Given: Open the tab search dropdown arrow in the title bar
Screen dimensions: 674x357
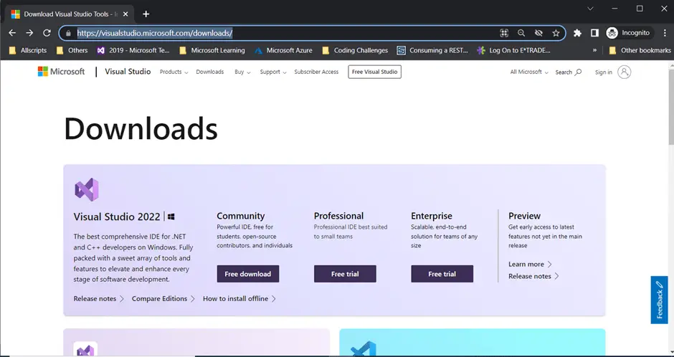Looking at the screenshot, I should [590, 9].
